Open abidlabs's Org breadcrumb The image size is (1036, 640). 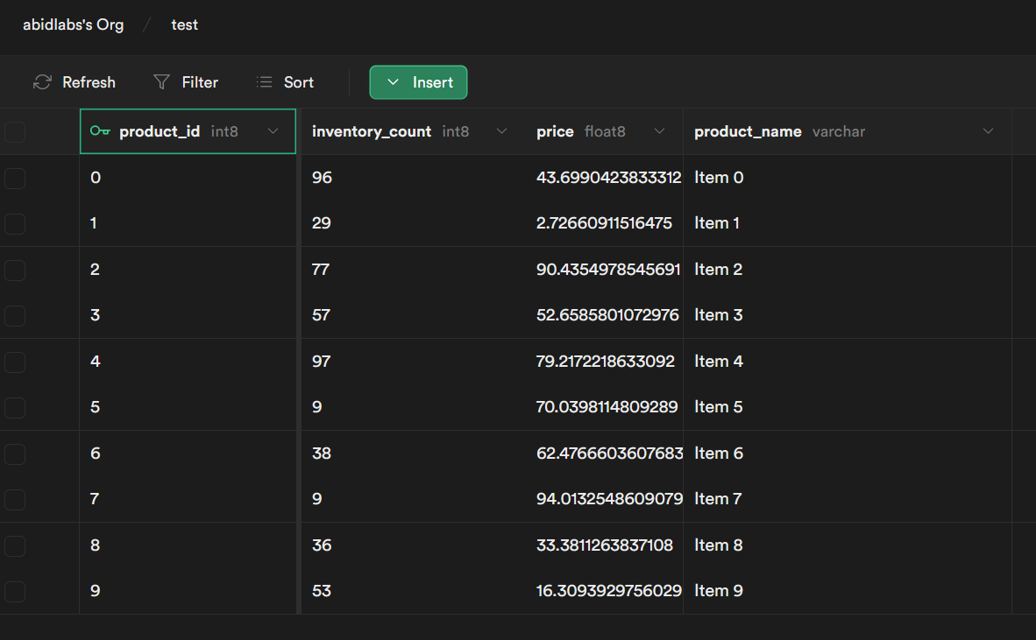click(x=74, y=25)
